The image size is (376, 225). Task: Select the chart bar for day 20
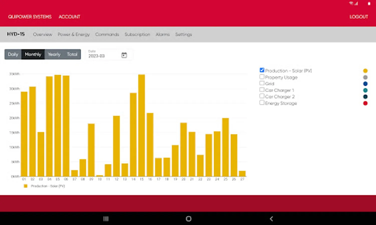(183, 149)
